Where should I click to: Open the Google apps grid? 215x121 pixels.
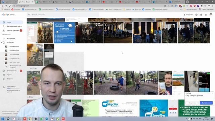(x=206, y=15)
